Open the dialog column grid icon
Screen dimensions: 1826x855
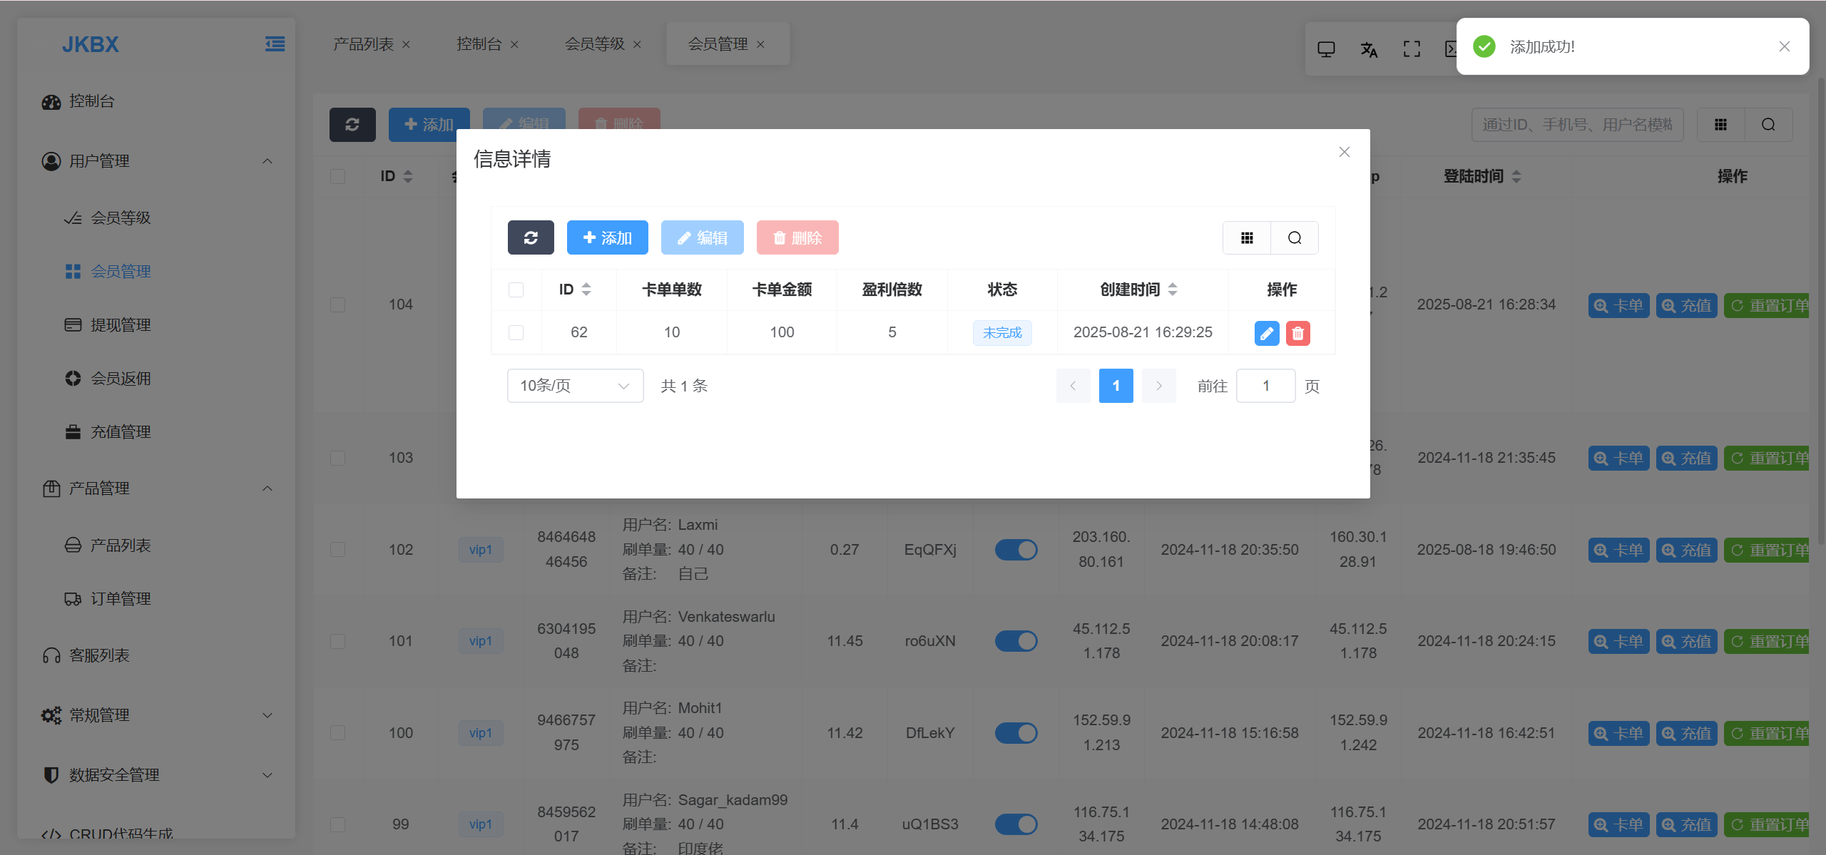coord(1247,237)
